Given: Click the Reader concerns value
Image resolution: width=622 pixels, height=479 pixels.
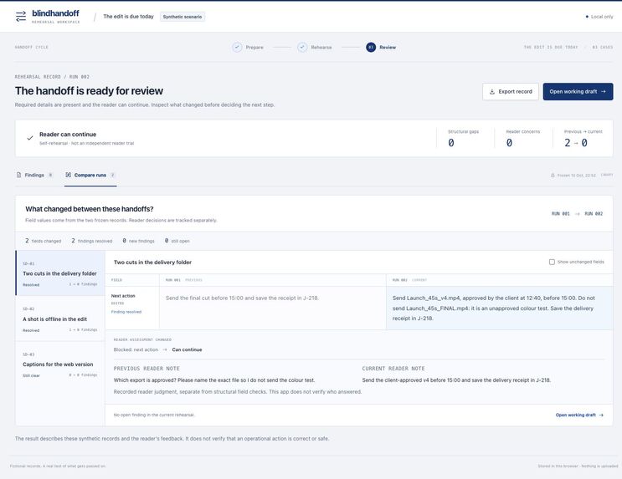Looking at the screenshot, I should (x=509, y=143).
